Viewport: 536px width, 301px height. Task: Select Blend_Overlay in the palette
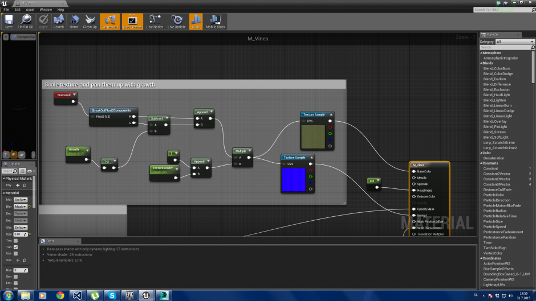coord(494,122)
